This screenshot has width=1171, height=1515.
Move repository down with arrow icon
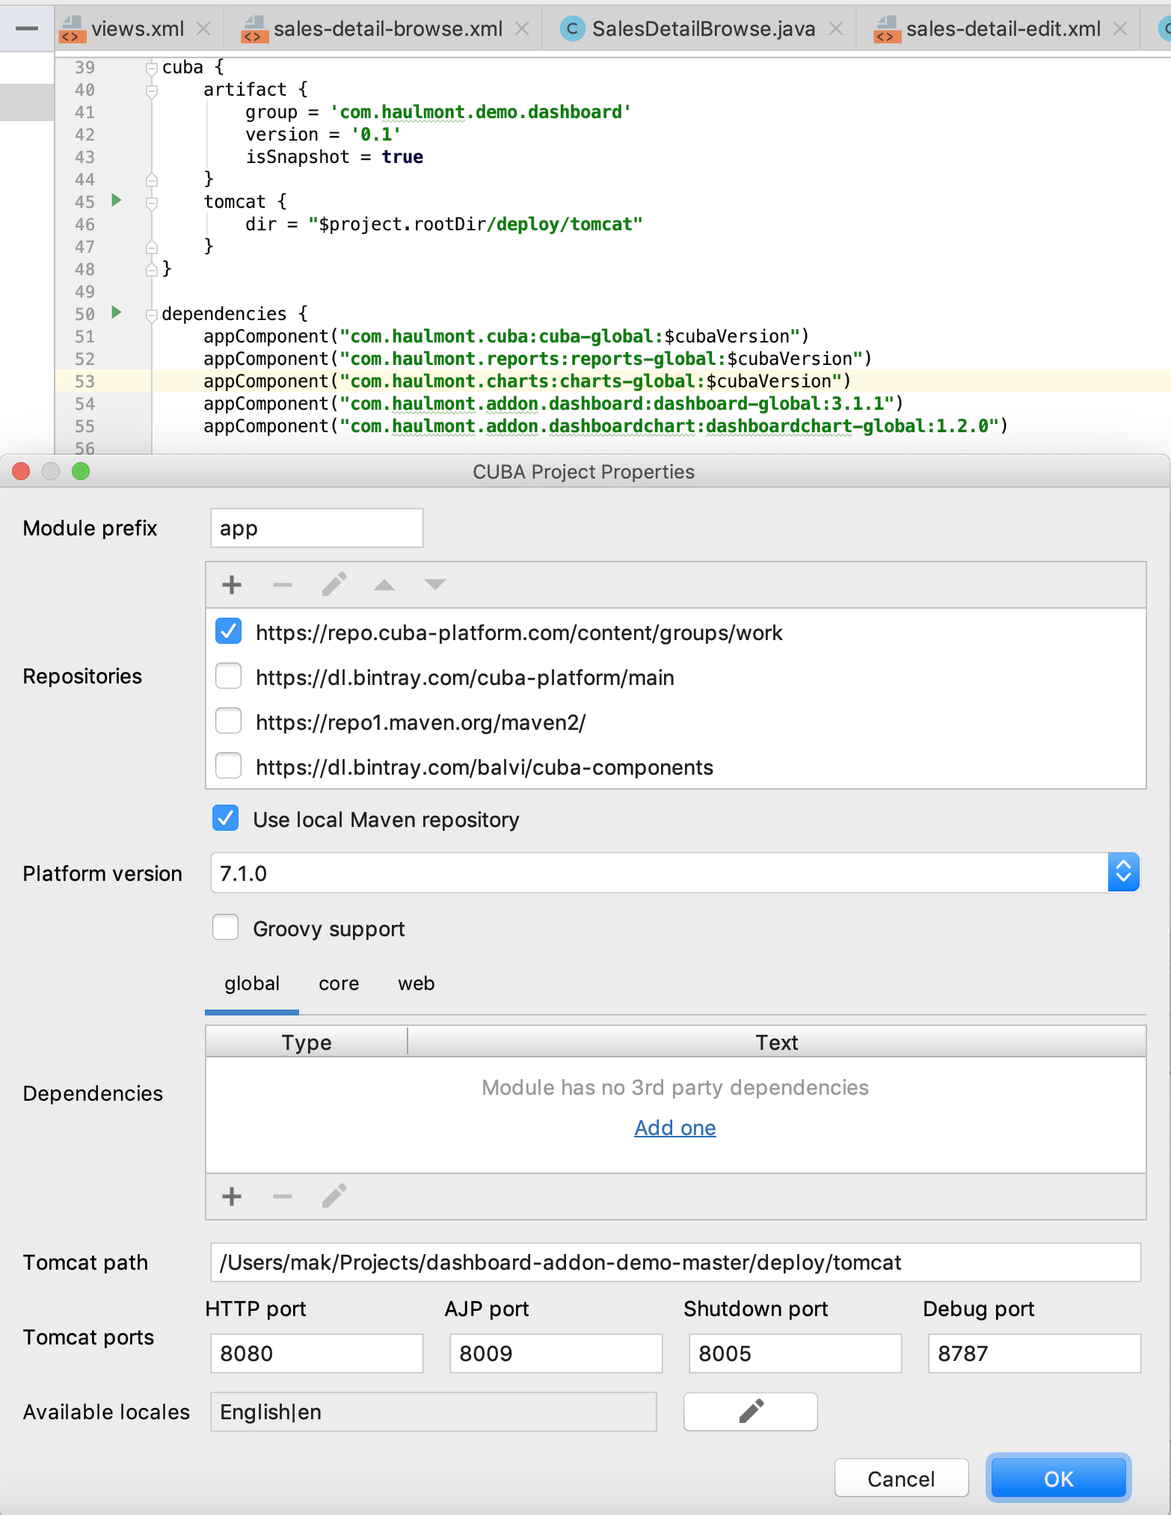[435, 585]
